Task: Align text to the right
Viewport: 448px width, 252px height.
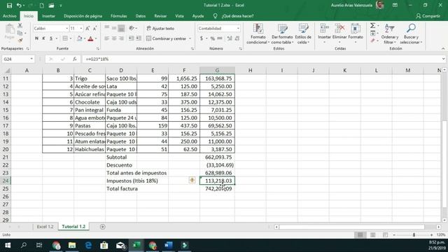Action: click(x=121, y=38)
